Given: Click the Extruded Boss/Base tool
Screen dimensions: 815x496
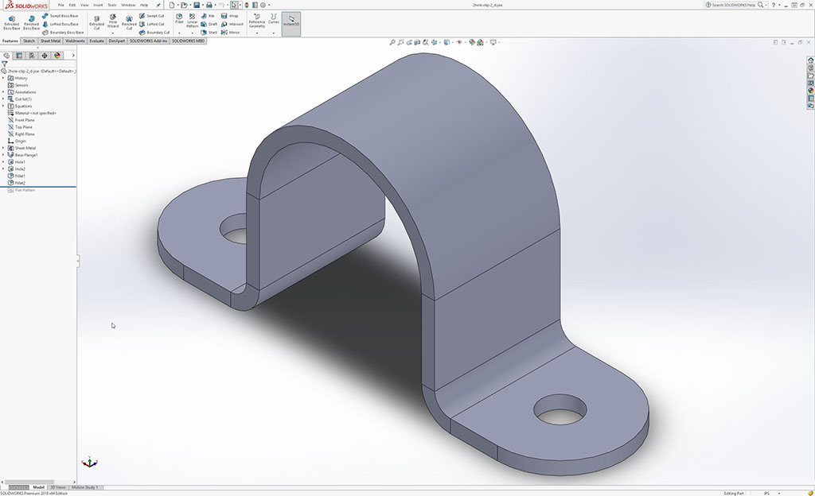Looking at the screenshot, I should (12, 21).
